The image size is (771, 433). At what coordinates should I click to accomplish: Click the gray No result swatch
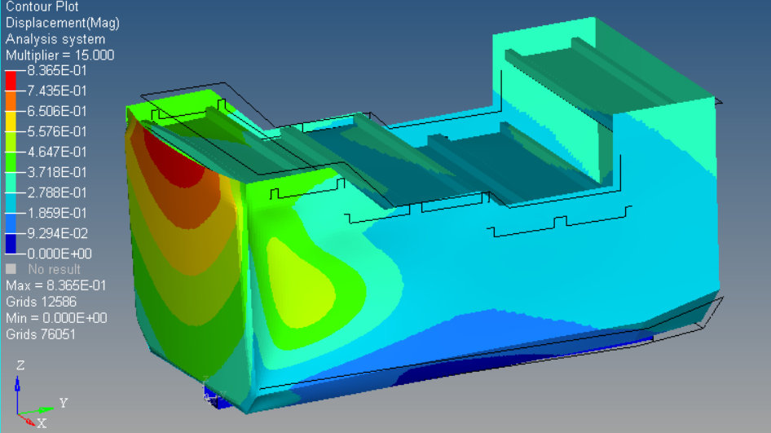[x=11, y=269]
